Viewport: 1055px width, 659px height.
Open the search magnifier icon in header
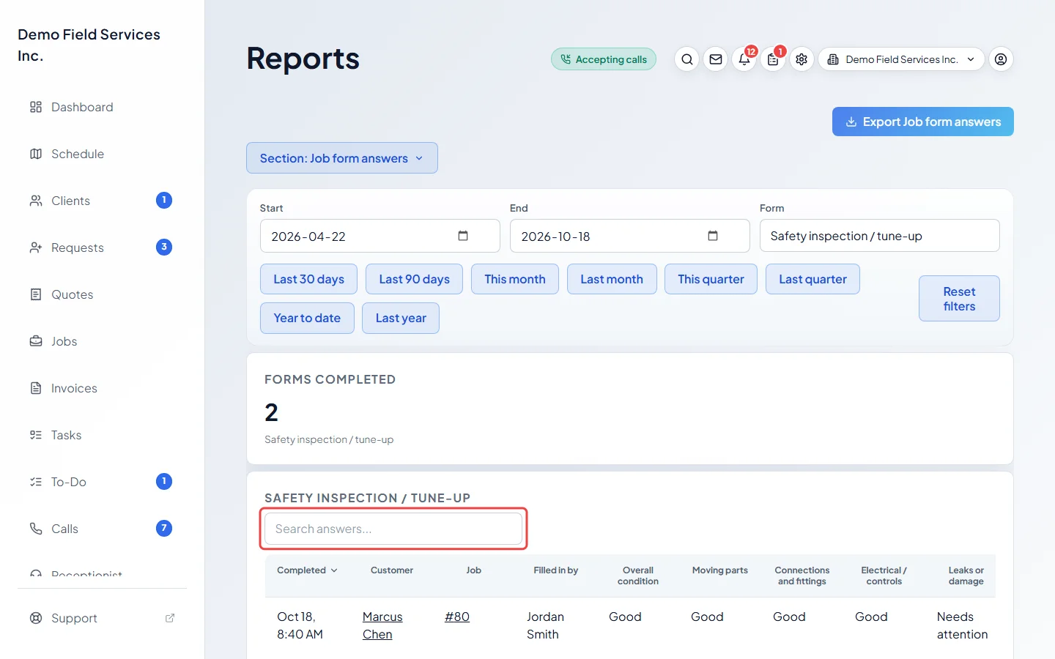coord(686,59)
